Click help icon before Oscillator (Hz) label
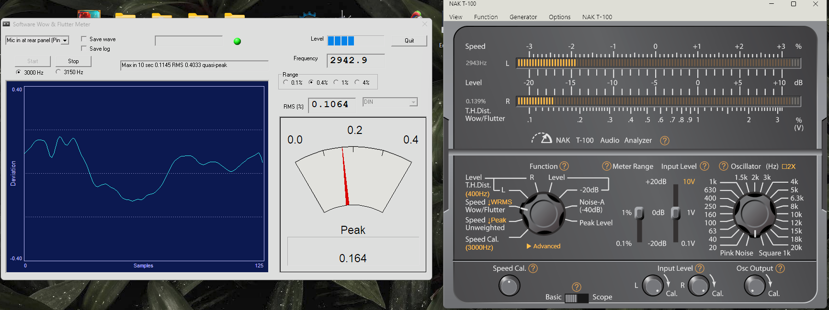 (x=724, y=166)
